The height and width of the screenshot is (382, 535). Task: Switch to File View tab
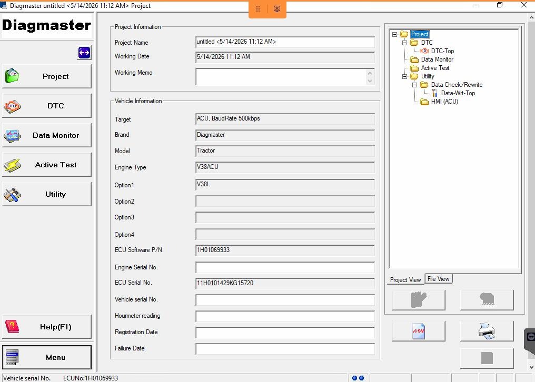tap(439, 279)
